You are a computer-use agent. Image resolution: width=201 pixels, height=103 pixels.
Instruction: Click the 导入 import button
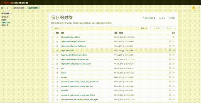[x=162, y=18]
